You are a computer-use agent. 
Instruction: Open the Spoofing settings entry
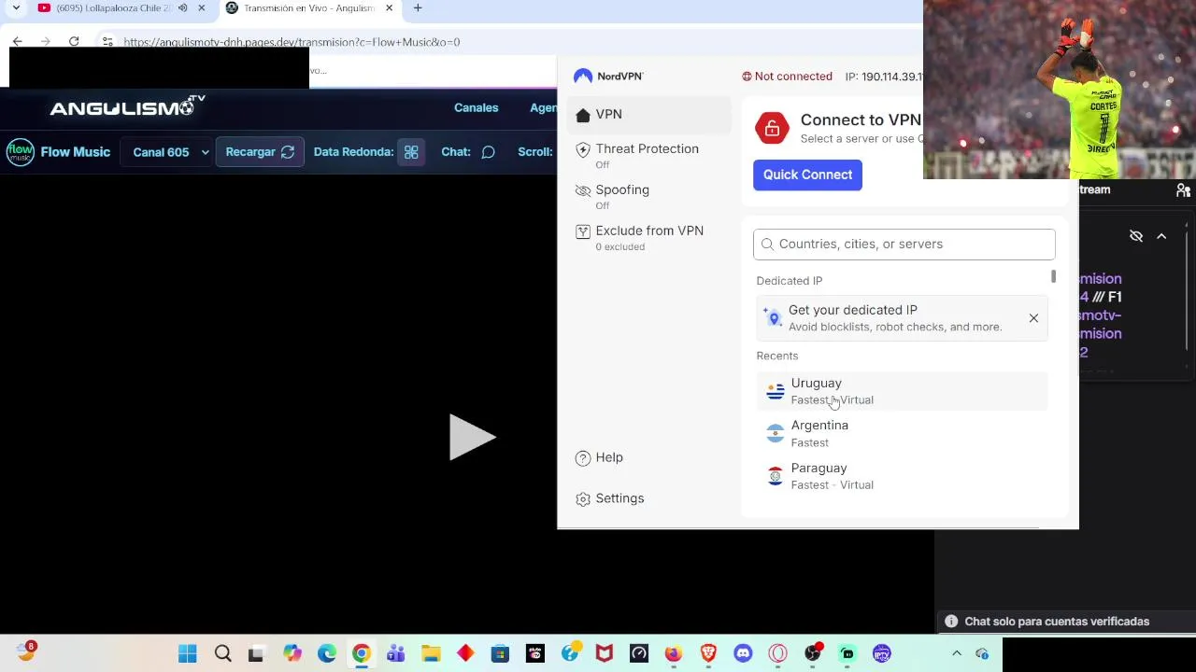pos(648,196)
